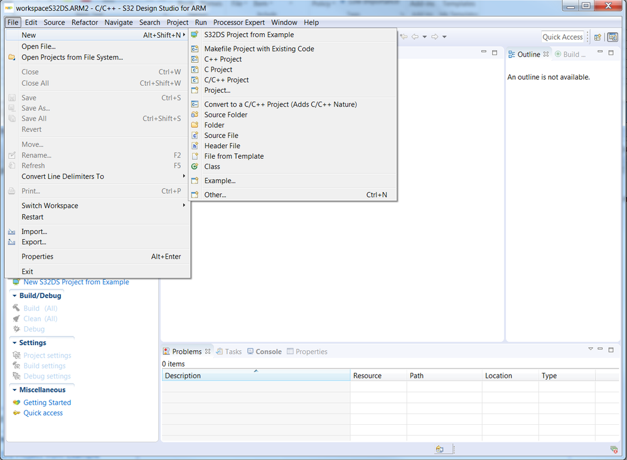
Task: Click the Location column header
Action: click(511, 376)
